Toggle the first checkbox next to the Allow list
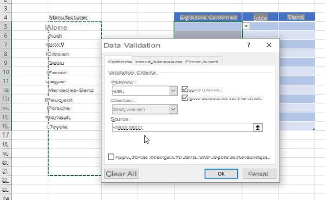The height and width of the screenshot is (200, 325). [x=185, y=89]
